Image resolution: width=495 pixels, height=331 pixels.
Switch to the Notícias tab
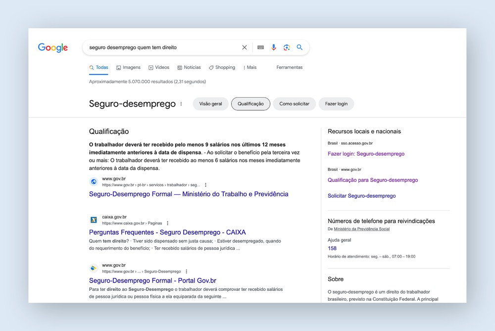click(x=189, y=67)
